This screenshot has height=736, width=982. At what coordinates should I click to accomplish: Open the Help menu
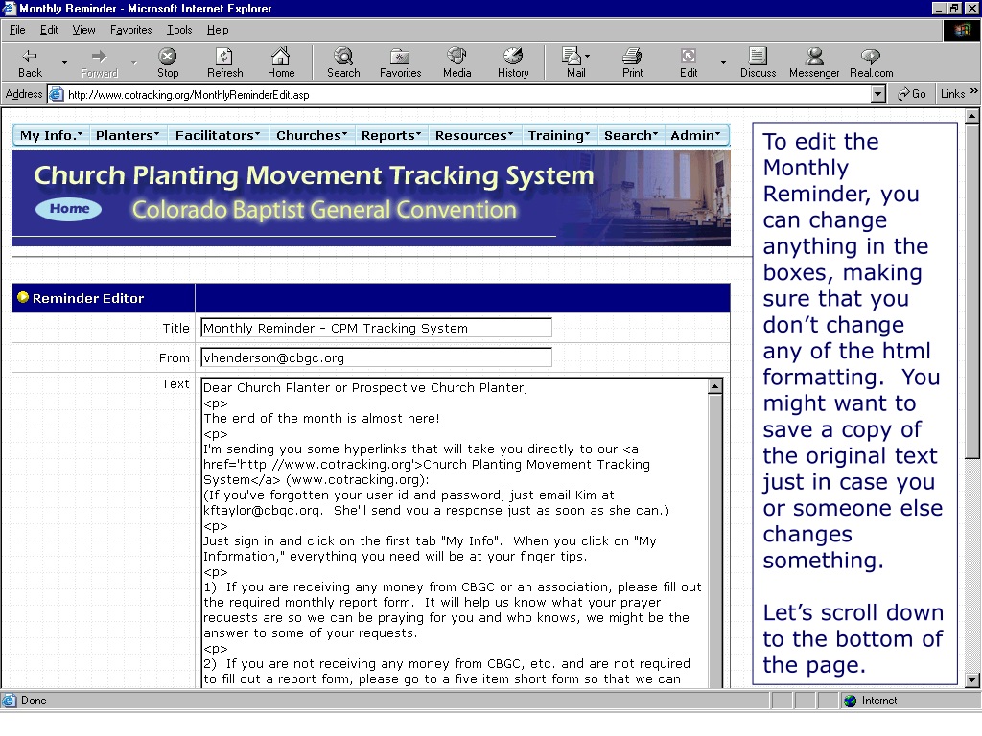point(218,30)
